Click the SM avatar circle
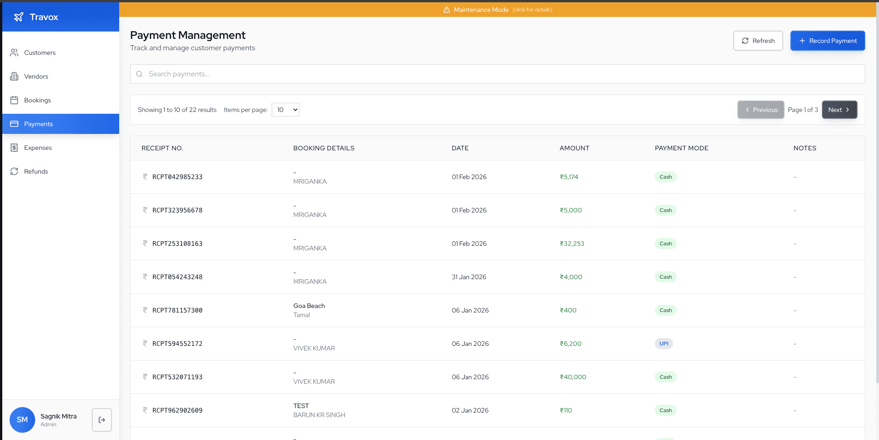879x440 pixels. point(22,420)
